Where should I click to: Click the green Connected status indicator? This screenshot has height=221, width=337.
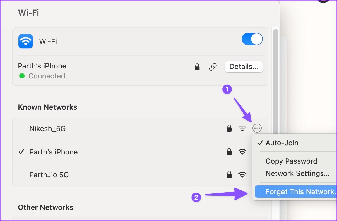coord(22,76)
